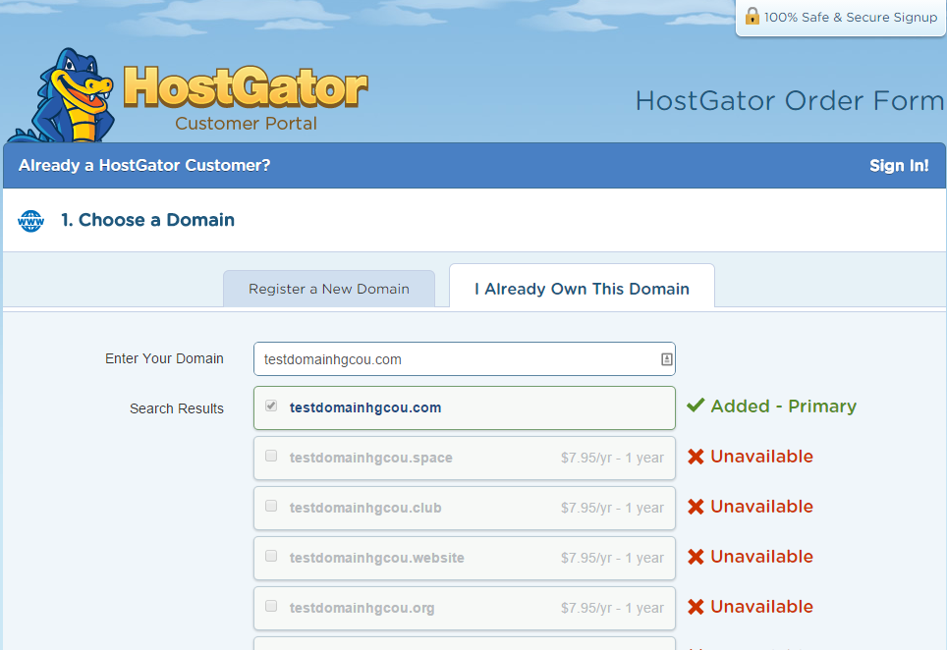Click Unavailable status for .website domain
This screenshot has height=650, width=947.
[761, 557]
